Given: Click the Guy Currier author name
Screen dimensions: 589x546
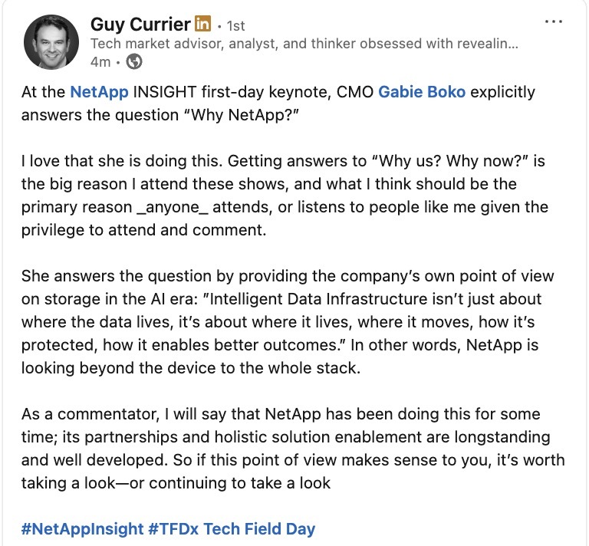Looking at the screenshot, I should tap(140, 25).
